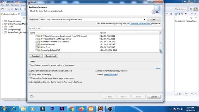Open the help question mark icon
The height and width of the screenshot is (112, 199).
(x=32, y=96)
